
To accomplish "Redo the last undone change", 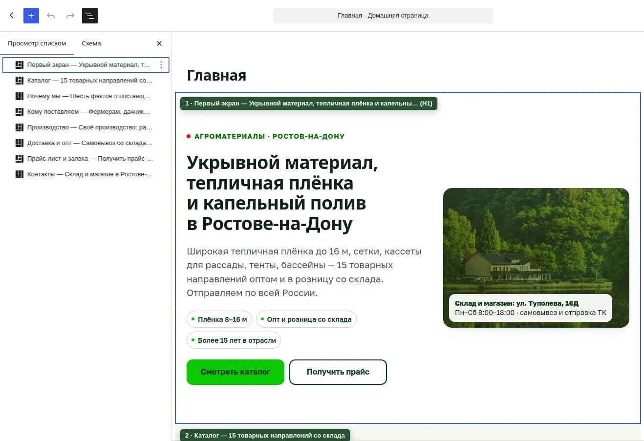I will (x=70, y=16).
